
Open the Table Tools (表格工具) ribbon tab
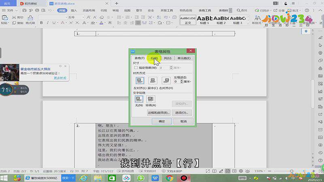point(205,11)
